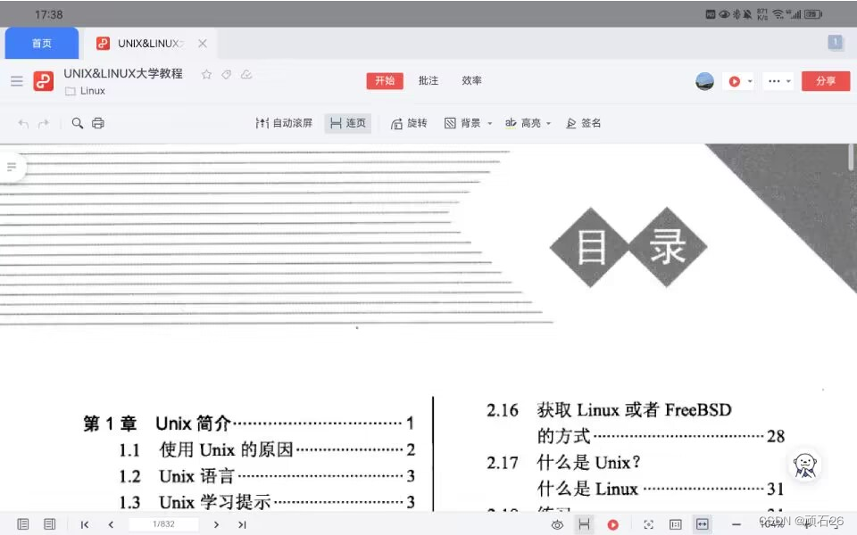Open search with the magnifier icon
This screenshot has width=857, height=535.
(78, 123)
